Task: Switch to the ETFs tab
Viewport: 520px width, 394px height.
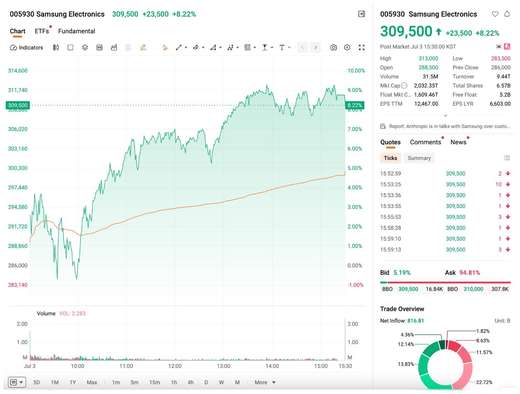Action: tap(42, 31)
